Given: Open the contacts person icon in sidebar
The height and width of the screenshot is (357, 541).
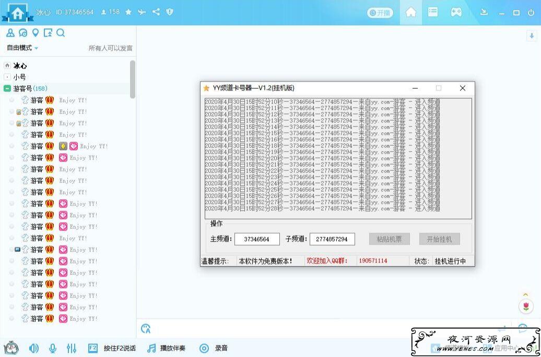Looking at the screenshot, I should (x=10, y=33).
